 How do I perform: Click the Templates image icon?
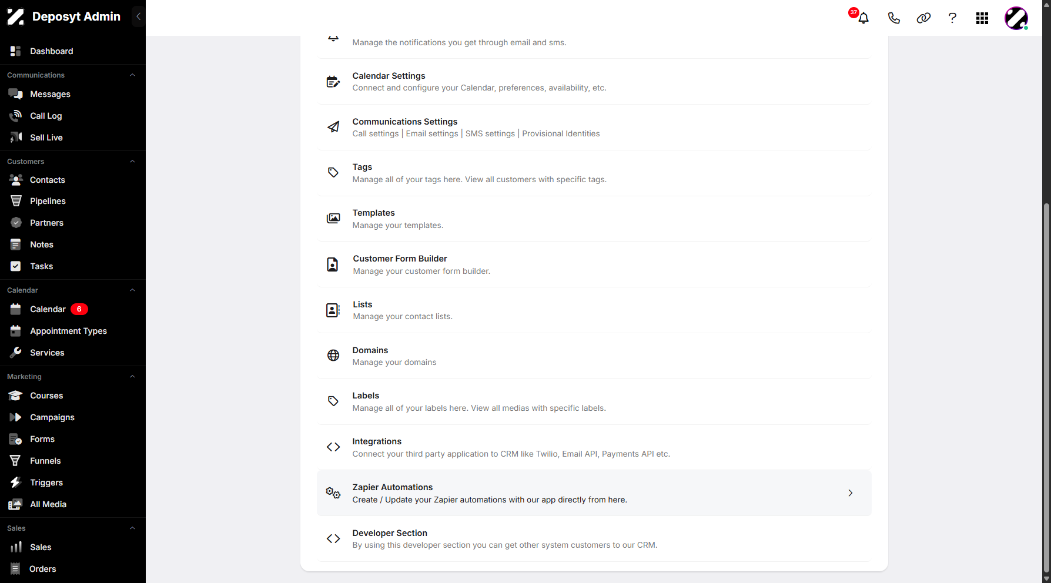[333, 219]
